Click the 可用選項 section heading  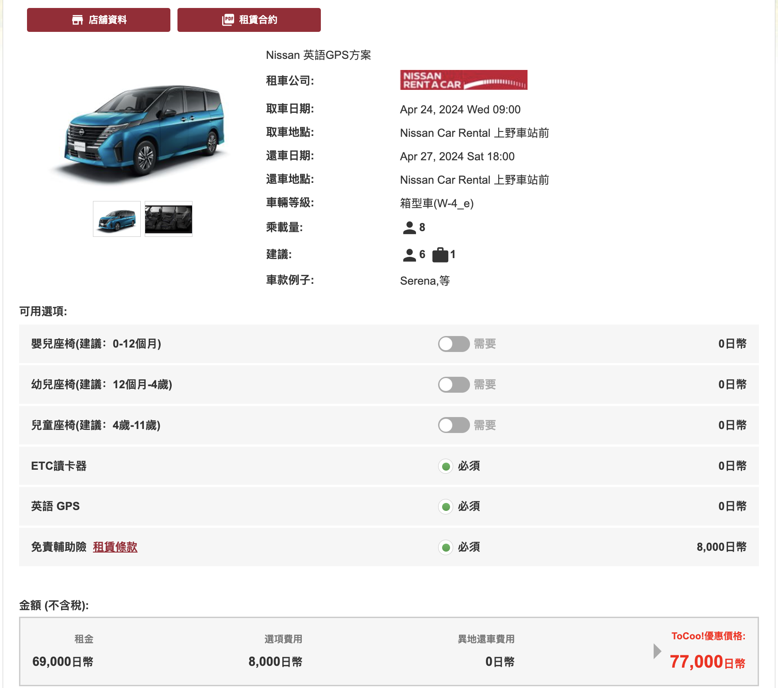[43, 311]
